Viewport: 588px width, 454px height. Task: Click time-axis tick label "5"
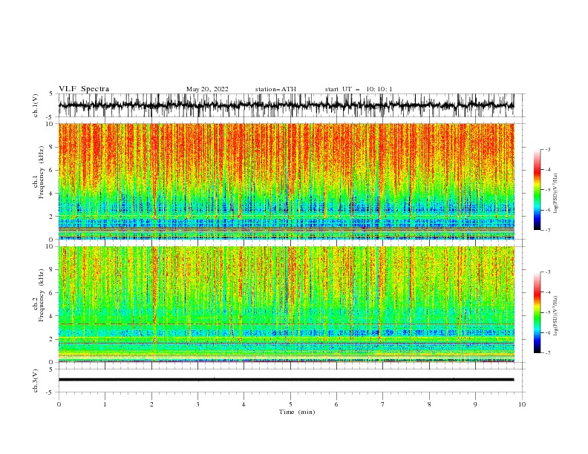[x=290, y=404]
